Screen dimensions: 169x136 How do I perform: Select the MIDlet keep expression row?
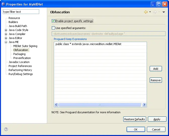click(88, 44)
